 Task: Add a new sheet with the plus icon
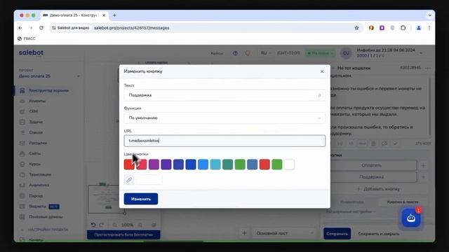[244, 233]
